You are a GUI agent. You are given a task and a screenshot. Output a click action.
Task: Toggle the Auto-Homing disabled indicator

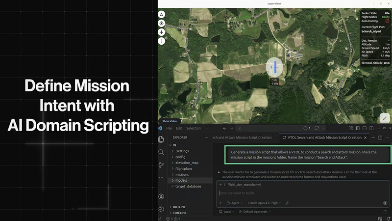pos(387,21)
